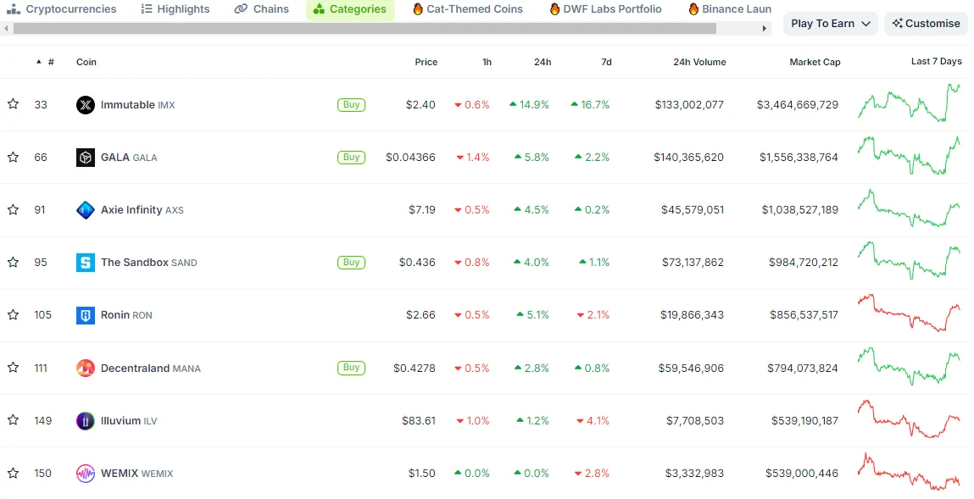Toggle The Sandbox watchlist star

tap(13, 263)
